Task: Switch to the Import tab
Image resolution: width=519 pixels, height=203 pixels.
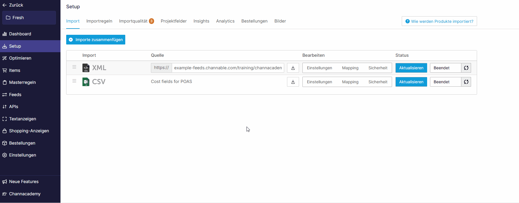Action: coord(73,21)
